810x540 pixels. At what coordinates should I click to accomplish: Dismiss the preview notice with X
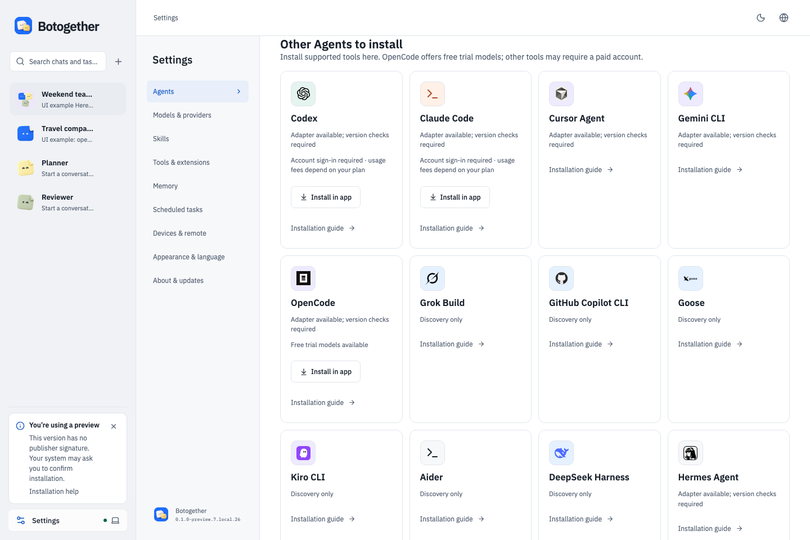coord(114,426)
